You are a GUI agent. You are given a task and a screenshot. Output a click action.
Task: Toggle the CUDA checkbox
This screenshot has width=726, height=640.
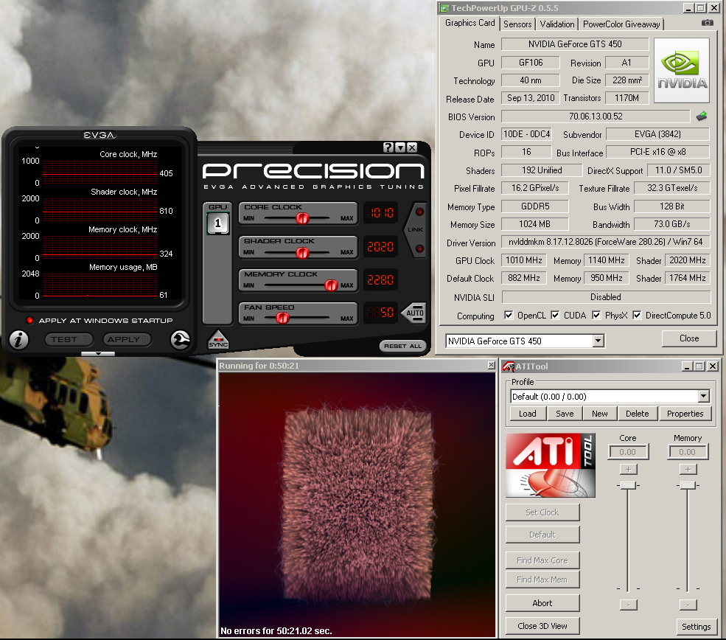(555, 316)
